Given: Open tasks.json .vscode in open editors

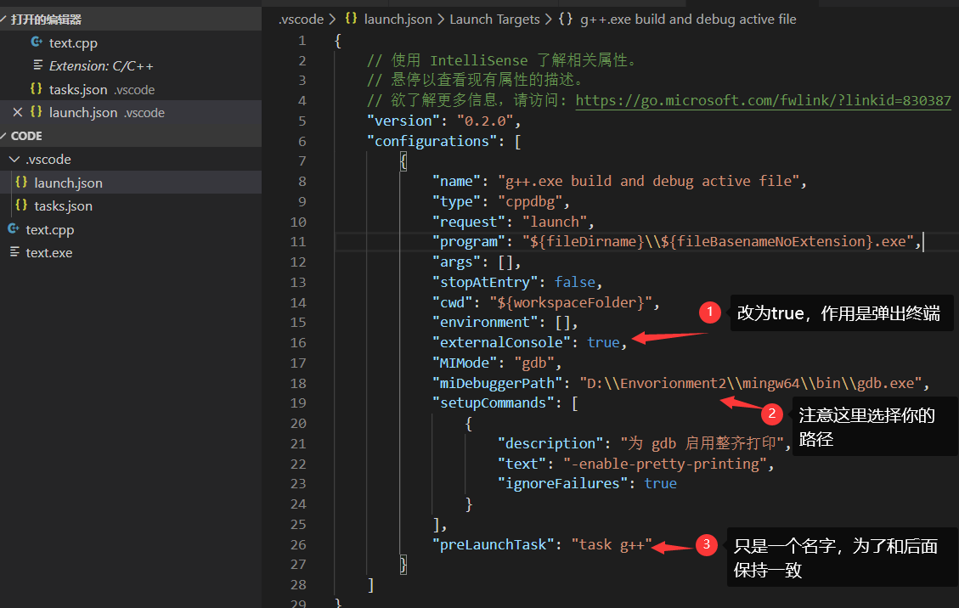Looking at the screenshot, I should [x=102, y=89].
